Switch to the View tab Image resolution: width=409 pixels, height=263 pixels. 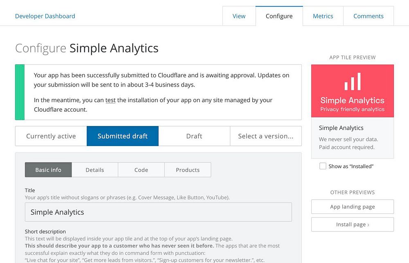tap(239, 16)
